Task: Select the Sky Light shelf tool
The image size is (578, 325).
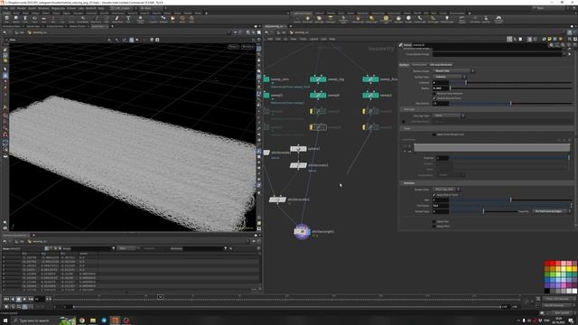Action: tap(398, 19)
